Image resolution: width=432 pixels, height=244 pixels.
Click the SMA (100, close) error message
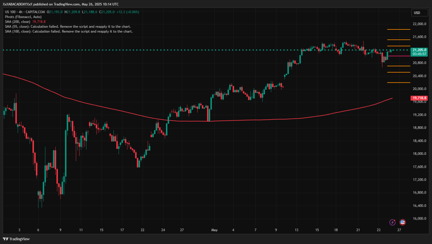(69, 31)
